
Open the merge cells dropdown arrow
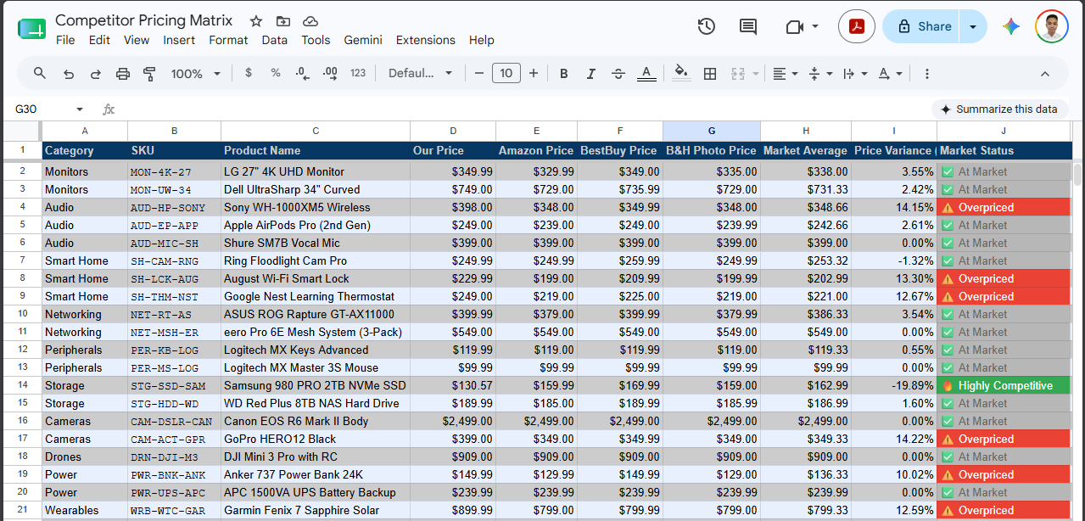pos(755,74)
